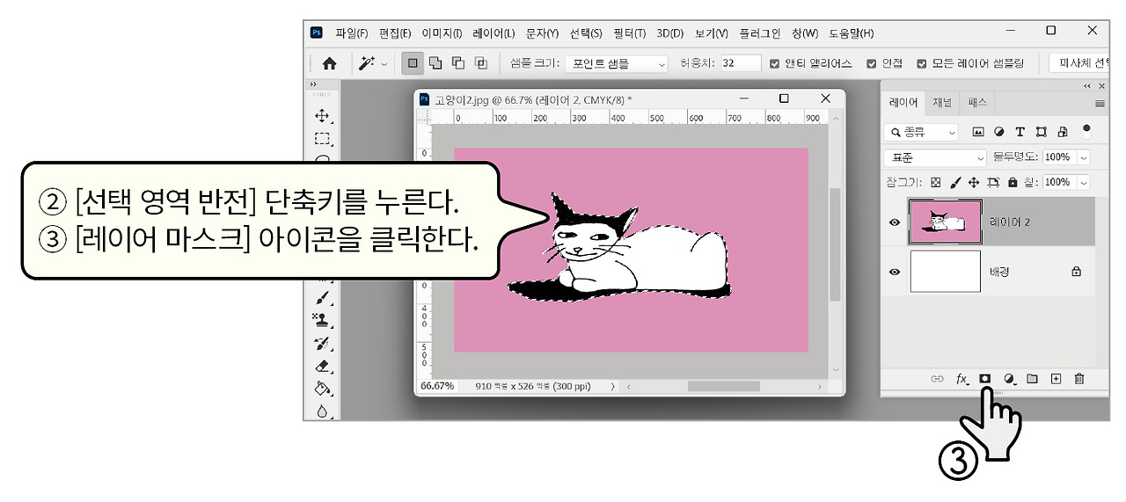
Task: Select the Brush tool in toolbar
Action: (x=322, y=297)
